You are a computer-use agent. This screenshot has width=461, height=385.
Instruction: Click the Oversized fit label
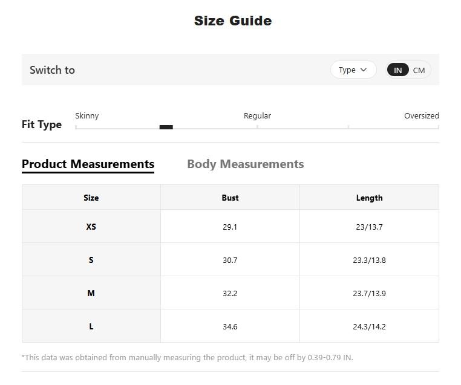click(x=421, y=115)
